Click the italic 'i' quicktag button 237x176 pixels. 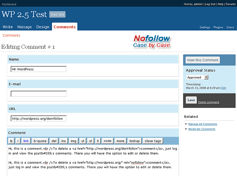(18, 141)
